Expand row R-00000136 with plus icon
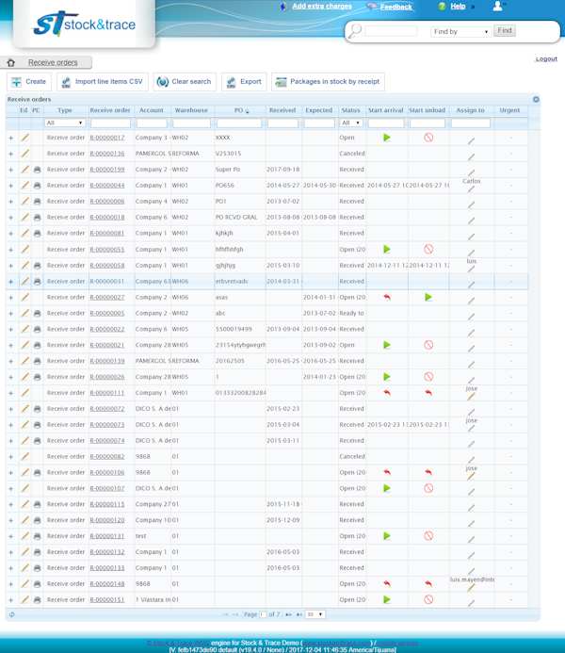 tap(10, 154)
